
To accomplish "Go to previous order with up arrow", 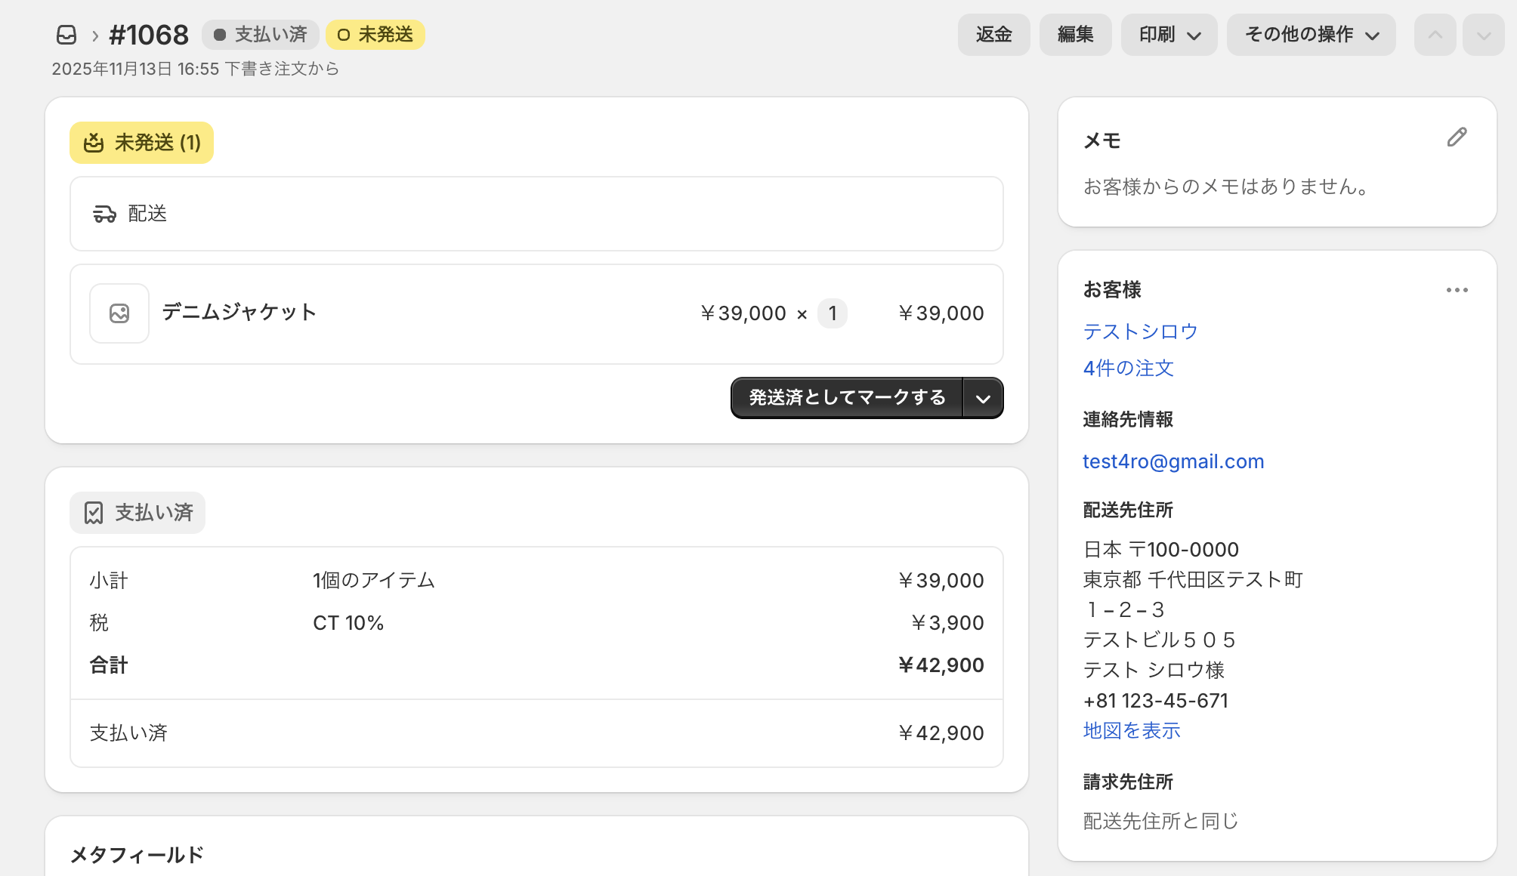I will click(1435, 35).
